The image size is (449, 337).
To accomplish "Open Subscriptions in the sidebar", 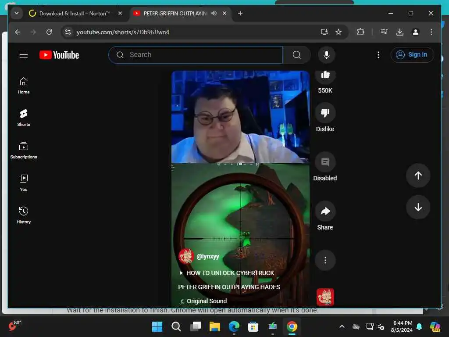I will tap(24, 151).
